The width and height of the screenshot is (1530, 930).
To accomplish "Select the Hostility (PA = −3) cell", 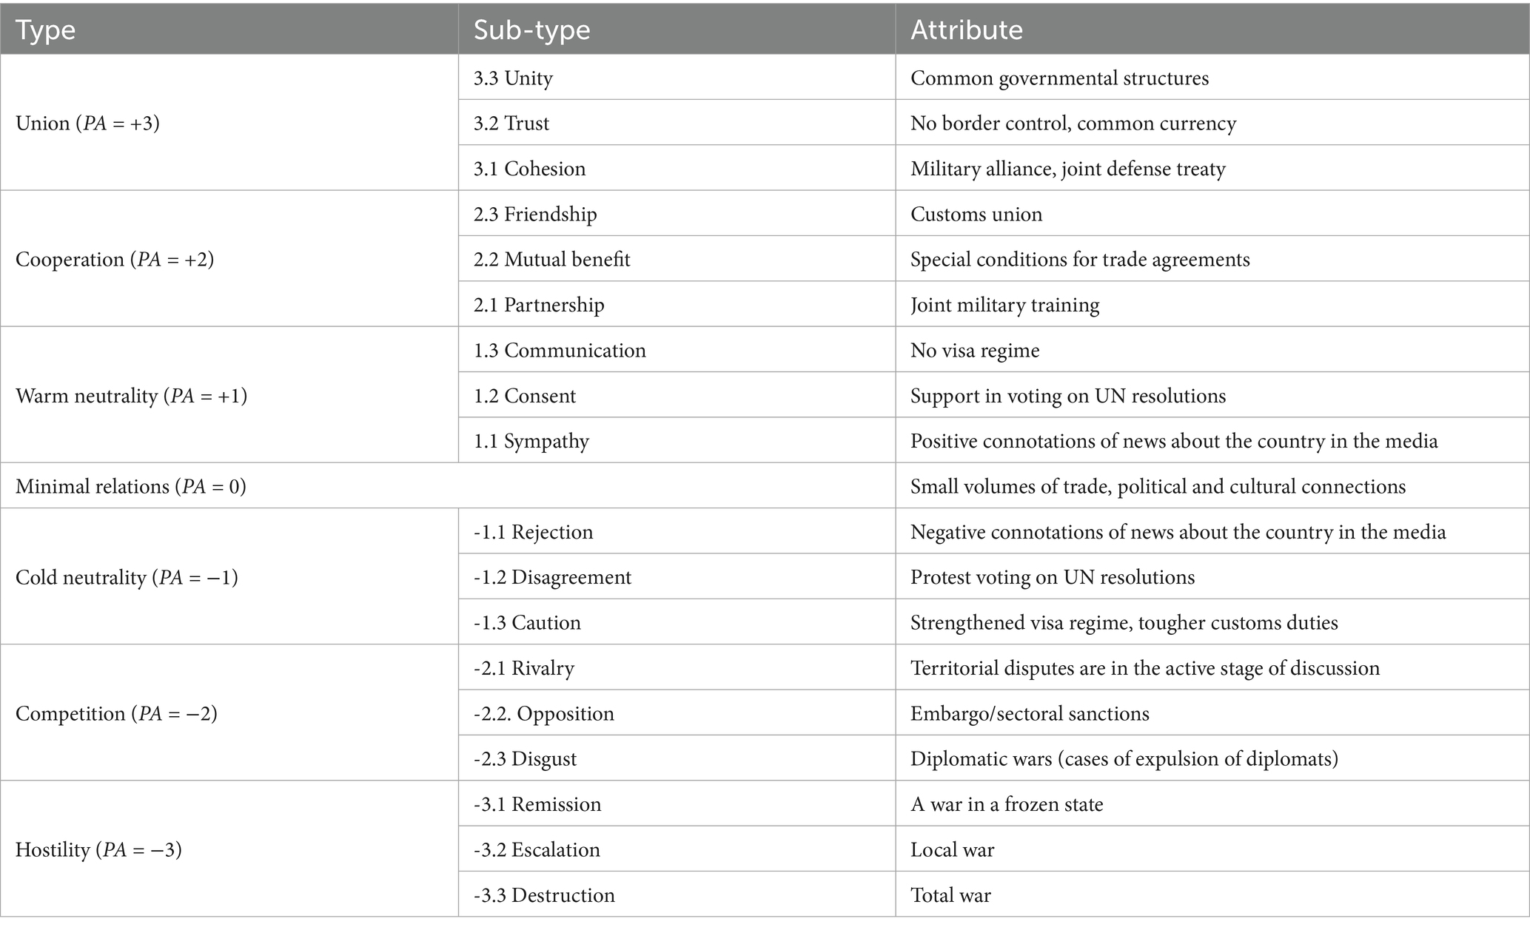I will (x=98, y=849).
